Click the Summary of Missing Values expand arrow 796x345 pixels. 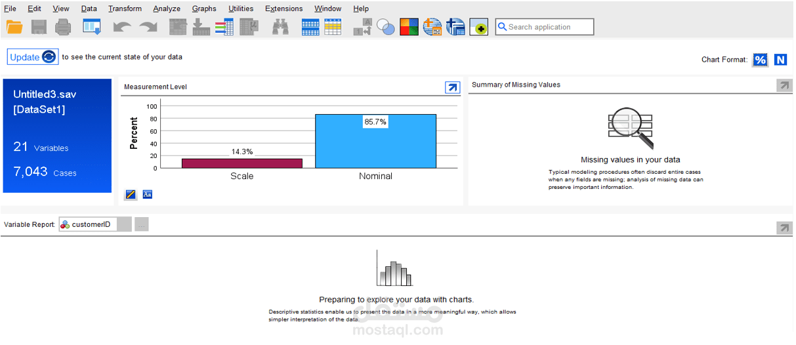[784, 85]
